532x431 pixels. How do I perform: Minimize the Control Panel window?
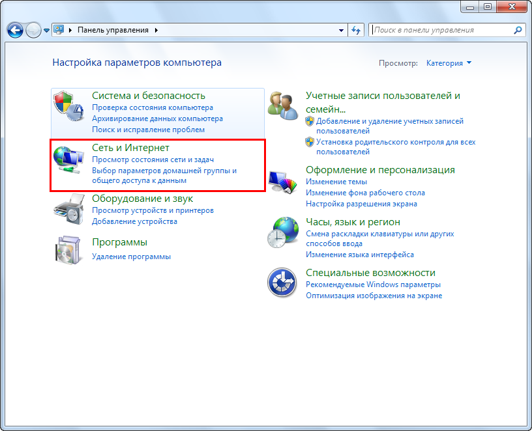pyautogui.click(x=469, y=7)
